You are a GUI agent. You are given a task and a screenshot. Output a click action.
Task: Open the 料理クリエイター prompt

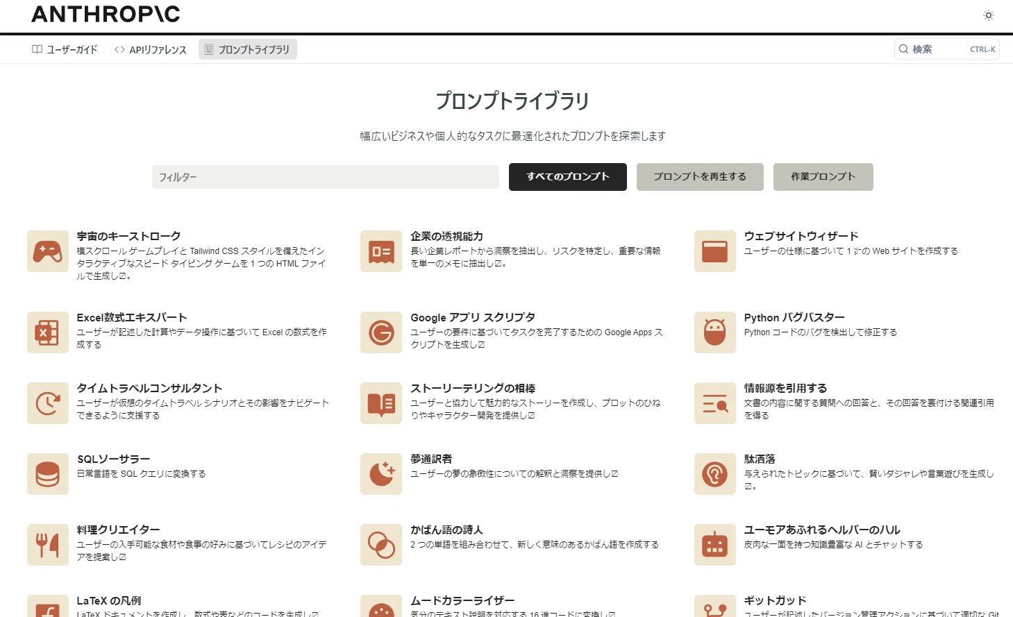point(118,530)
